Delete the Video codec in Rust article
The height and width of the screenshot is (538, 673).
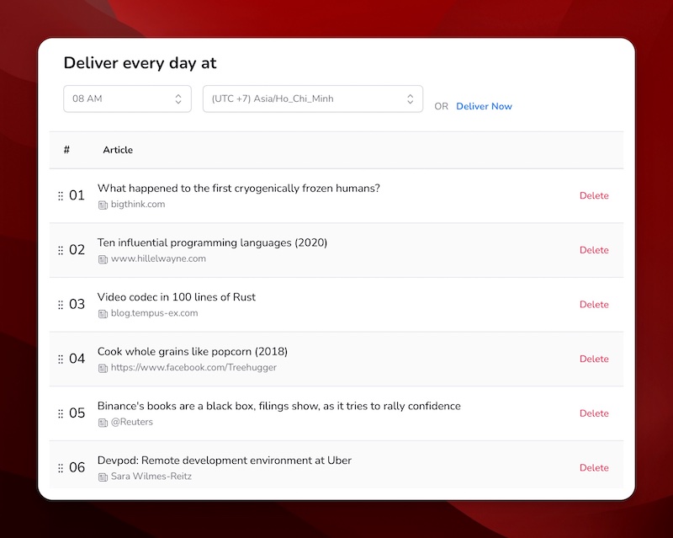click(593, 305)
